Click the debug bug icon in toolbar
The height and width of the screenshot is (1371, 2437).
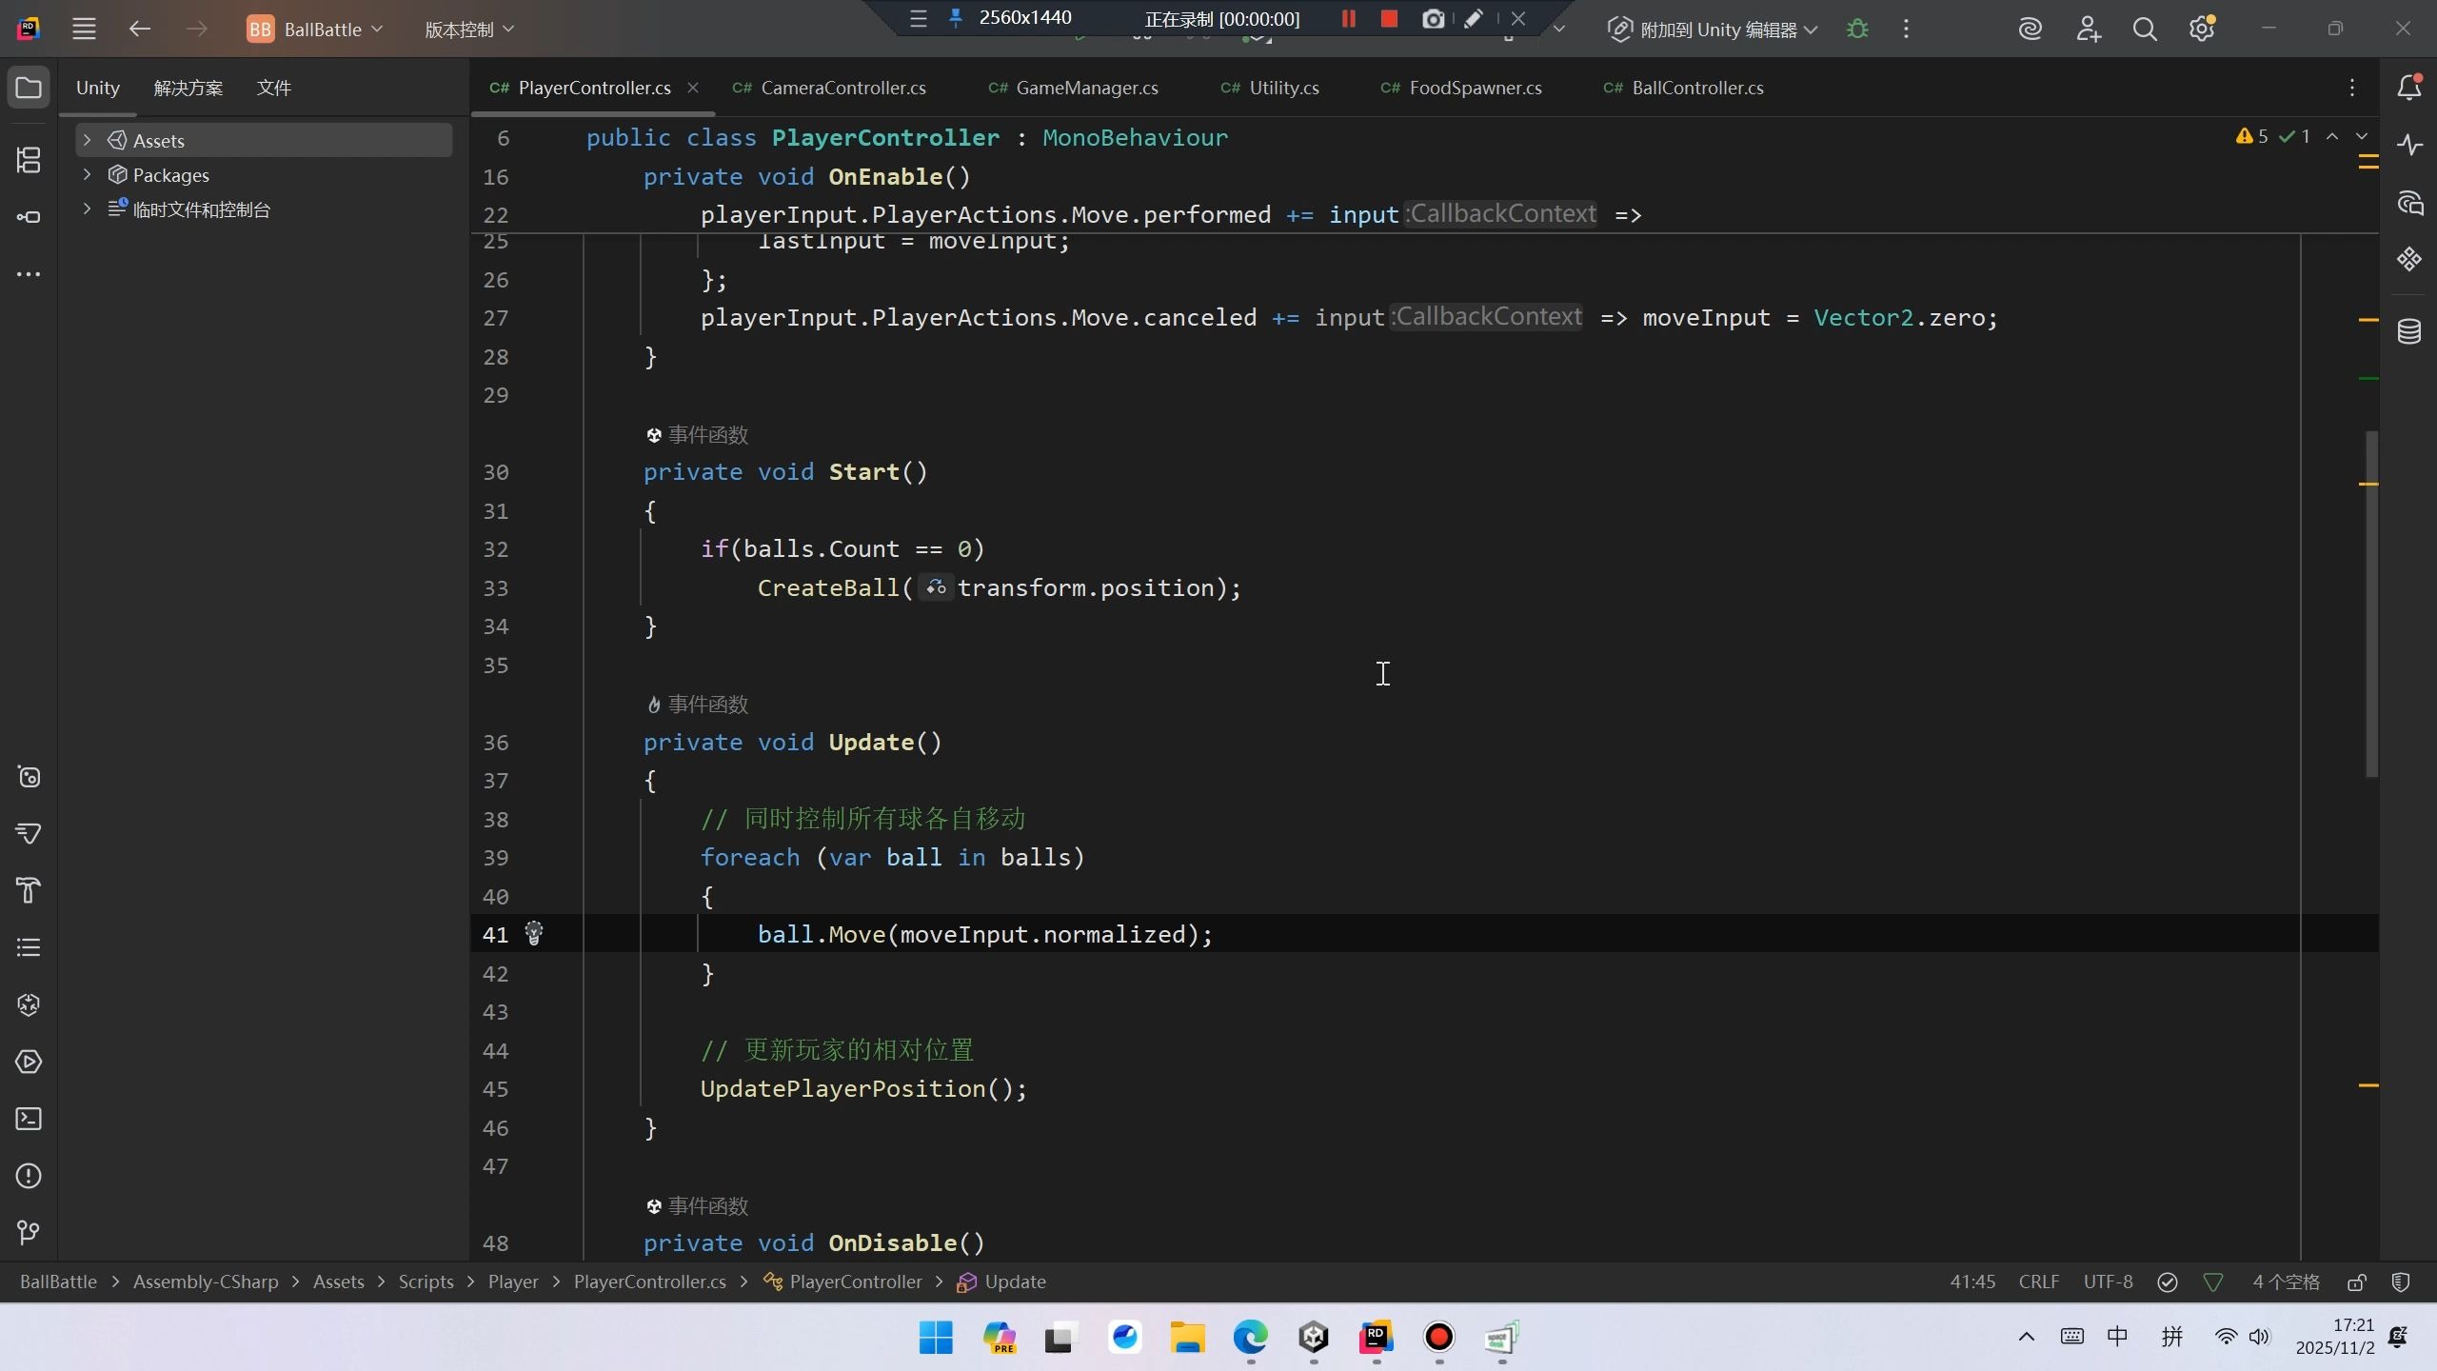(x=1856, y=30)
